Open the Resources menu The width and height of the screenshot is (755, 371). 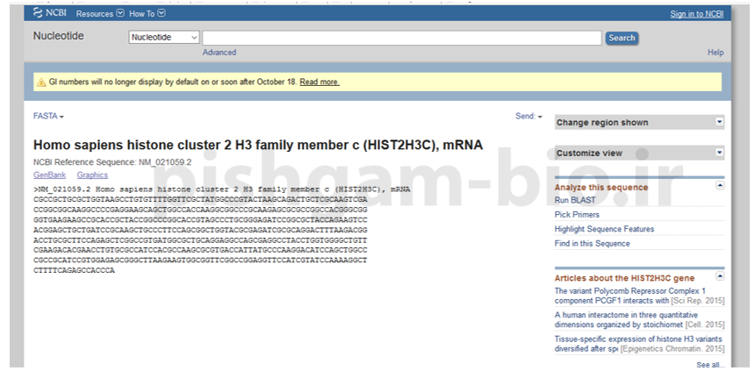pyautogui.click(x=99, y=14)
